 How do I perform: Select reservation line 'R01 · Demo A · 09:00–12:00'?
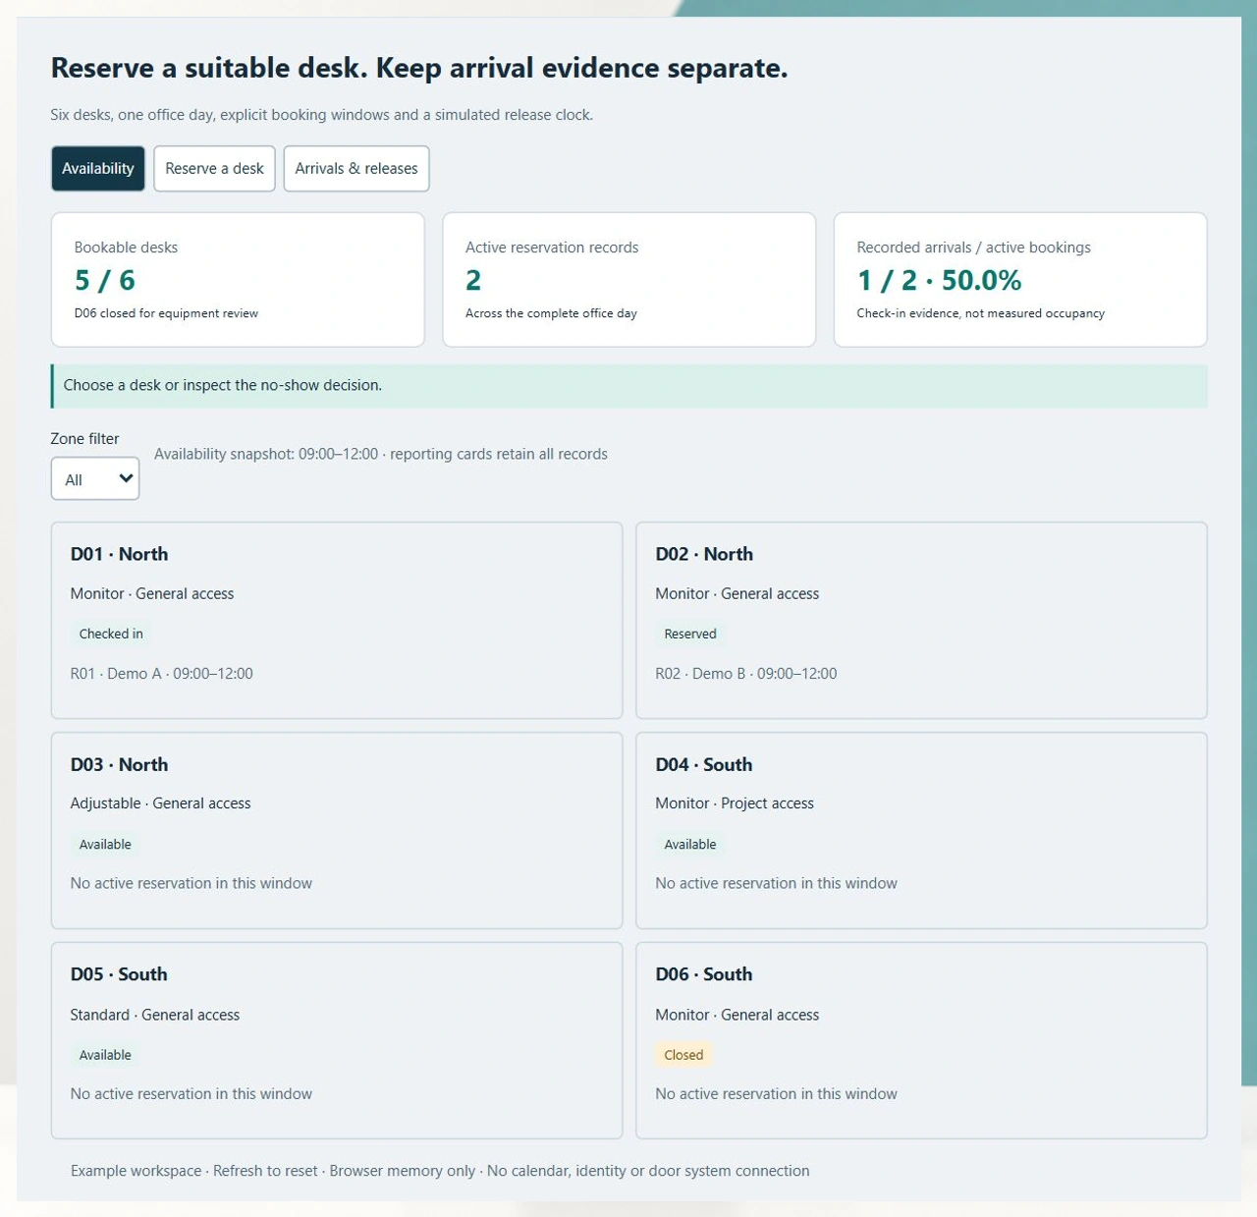(x=162, y=674)
